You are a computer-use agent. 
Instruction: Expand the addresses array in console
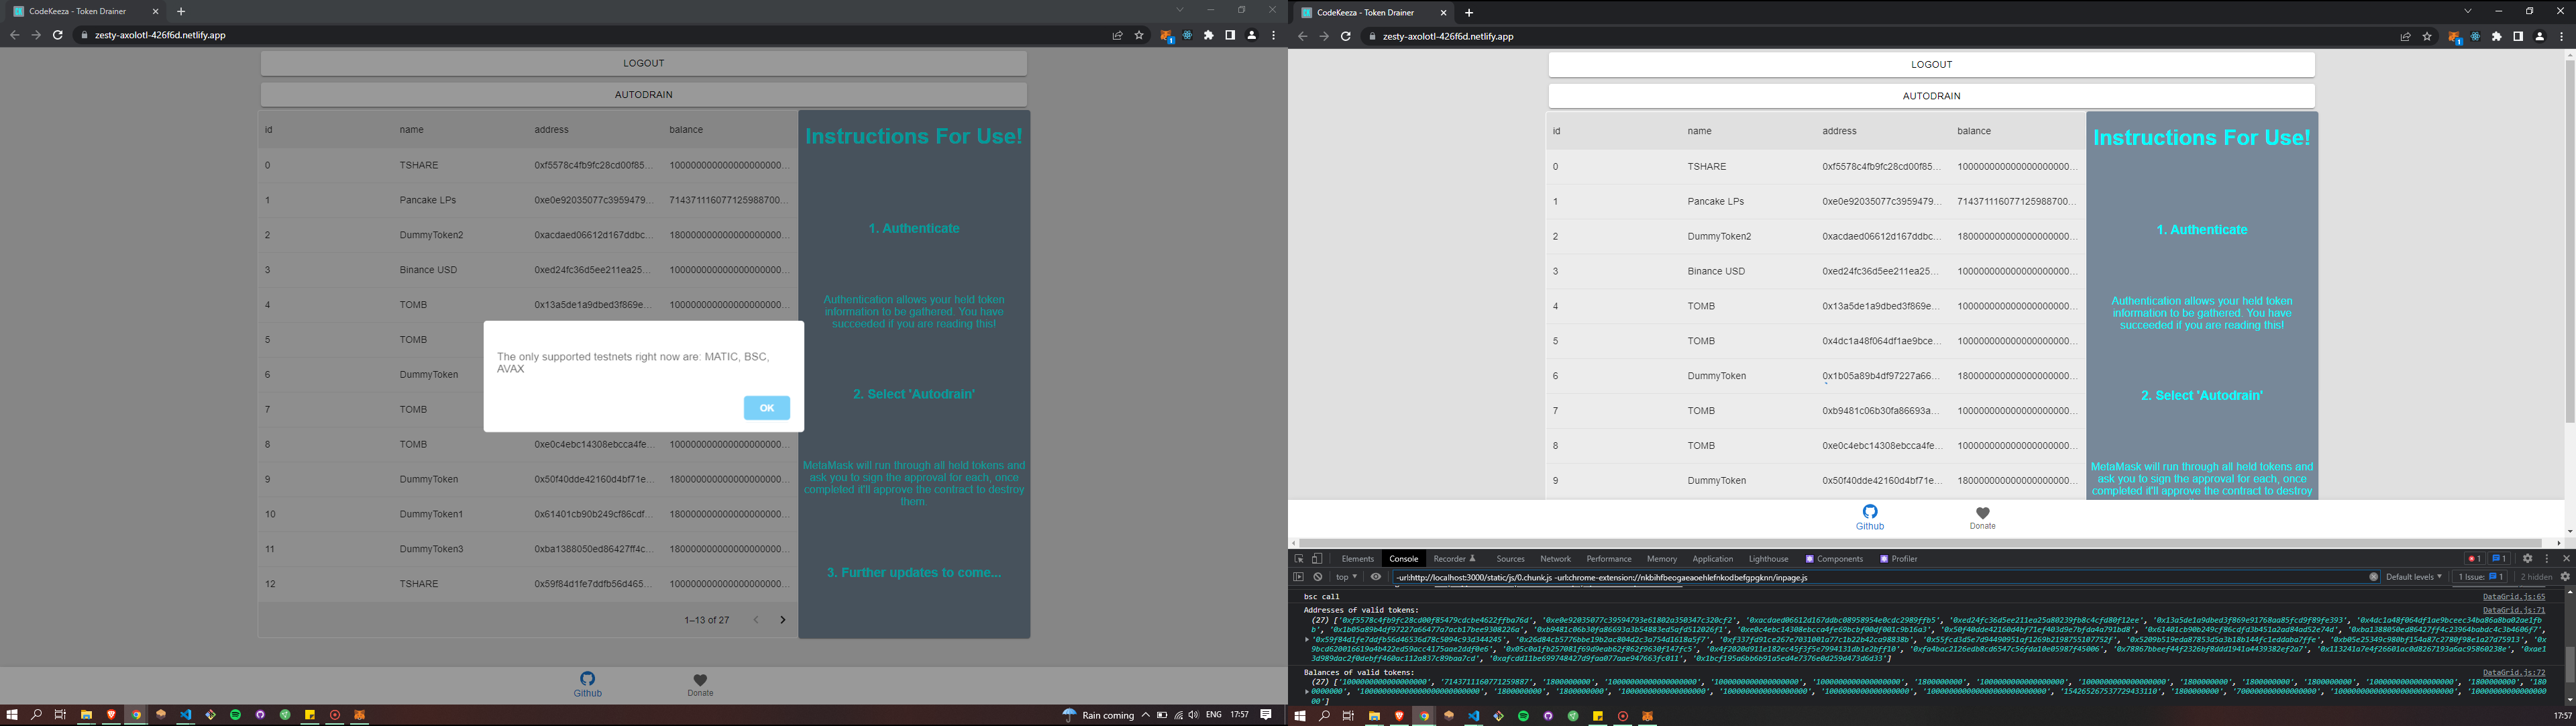pos(1307,639)
